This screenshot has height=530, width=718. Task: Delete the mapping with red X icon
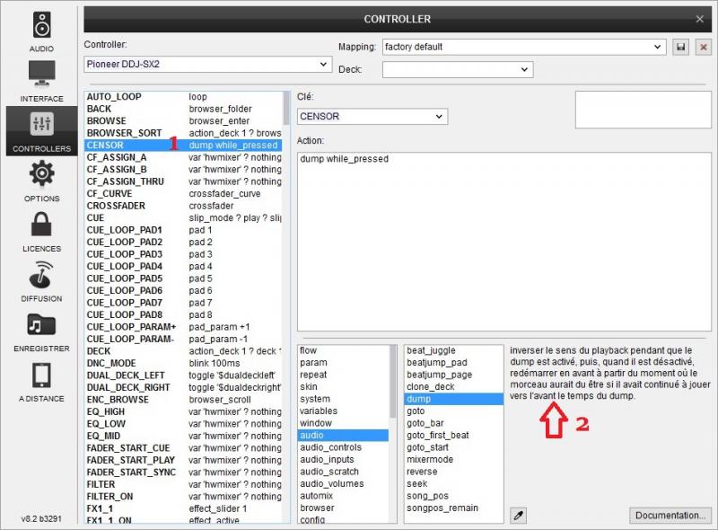click(703, 46)
